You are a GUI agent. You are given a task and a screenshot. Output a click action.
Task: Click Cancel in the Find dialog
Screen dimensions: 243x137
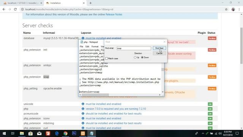(159, 53)
